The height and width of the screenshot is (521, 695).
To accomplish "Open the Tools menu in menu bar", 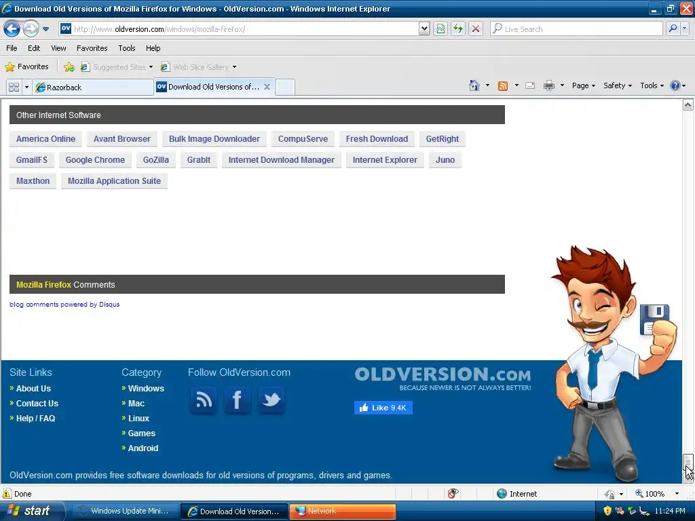I will (127, 48).
